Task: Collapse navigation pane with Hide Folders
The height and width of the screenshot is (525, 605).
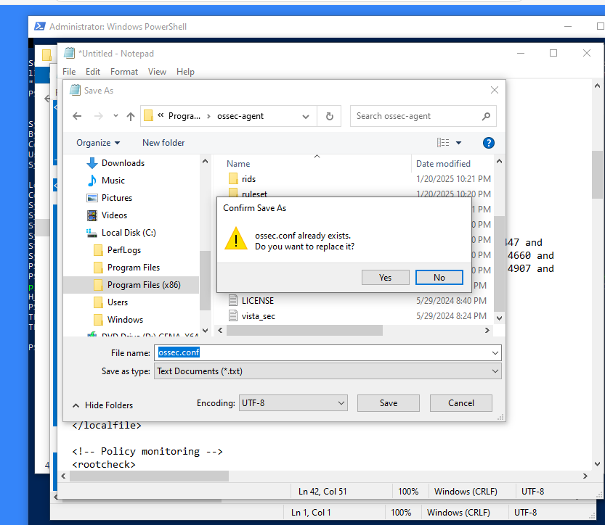Action: pos(102,405)
